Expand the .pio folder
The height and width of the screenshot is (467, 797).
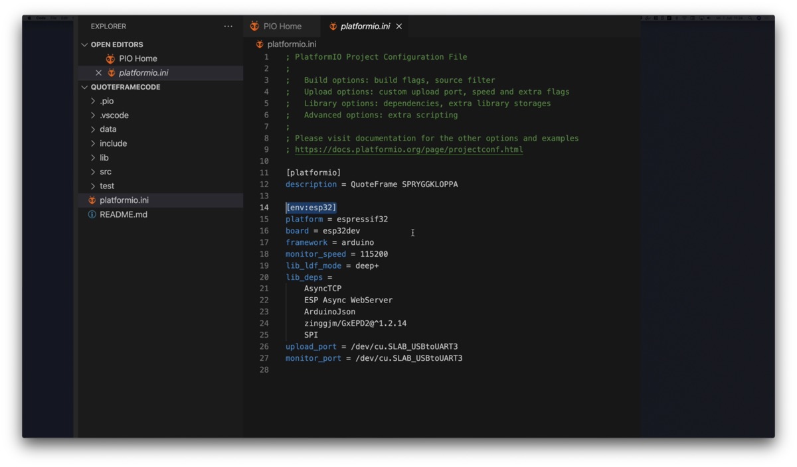[93, 101]
